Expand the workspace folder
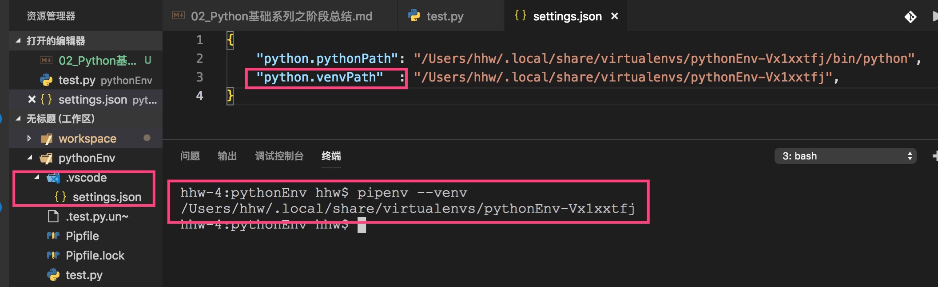 pos(29,139)
